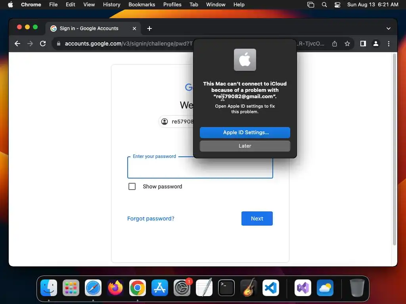Click Google Chrome icon in the Dock

coord(138,288)
